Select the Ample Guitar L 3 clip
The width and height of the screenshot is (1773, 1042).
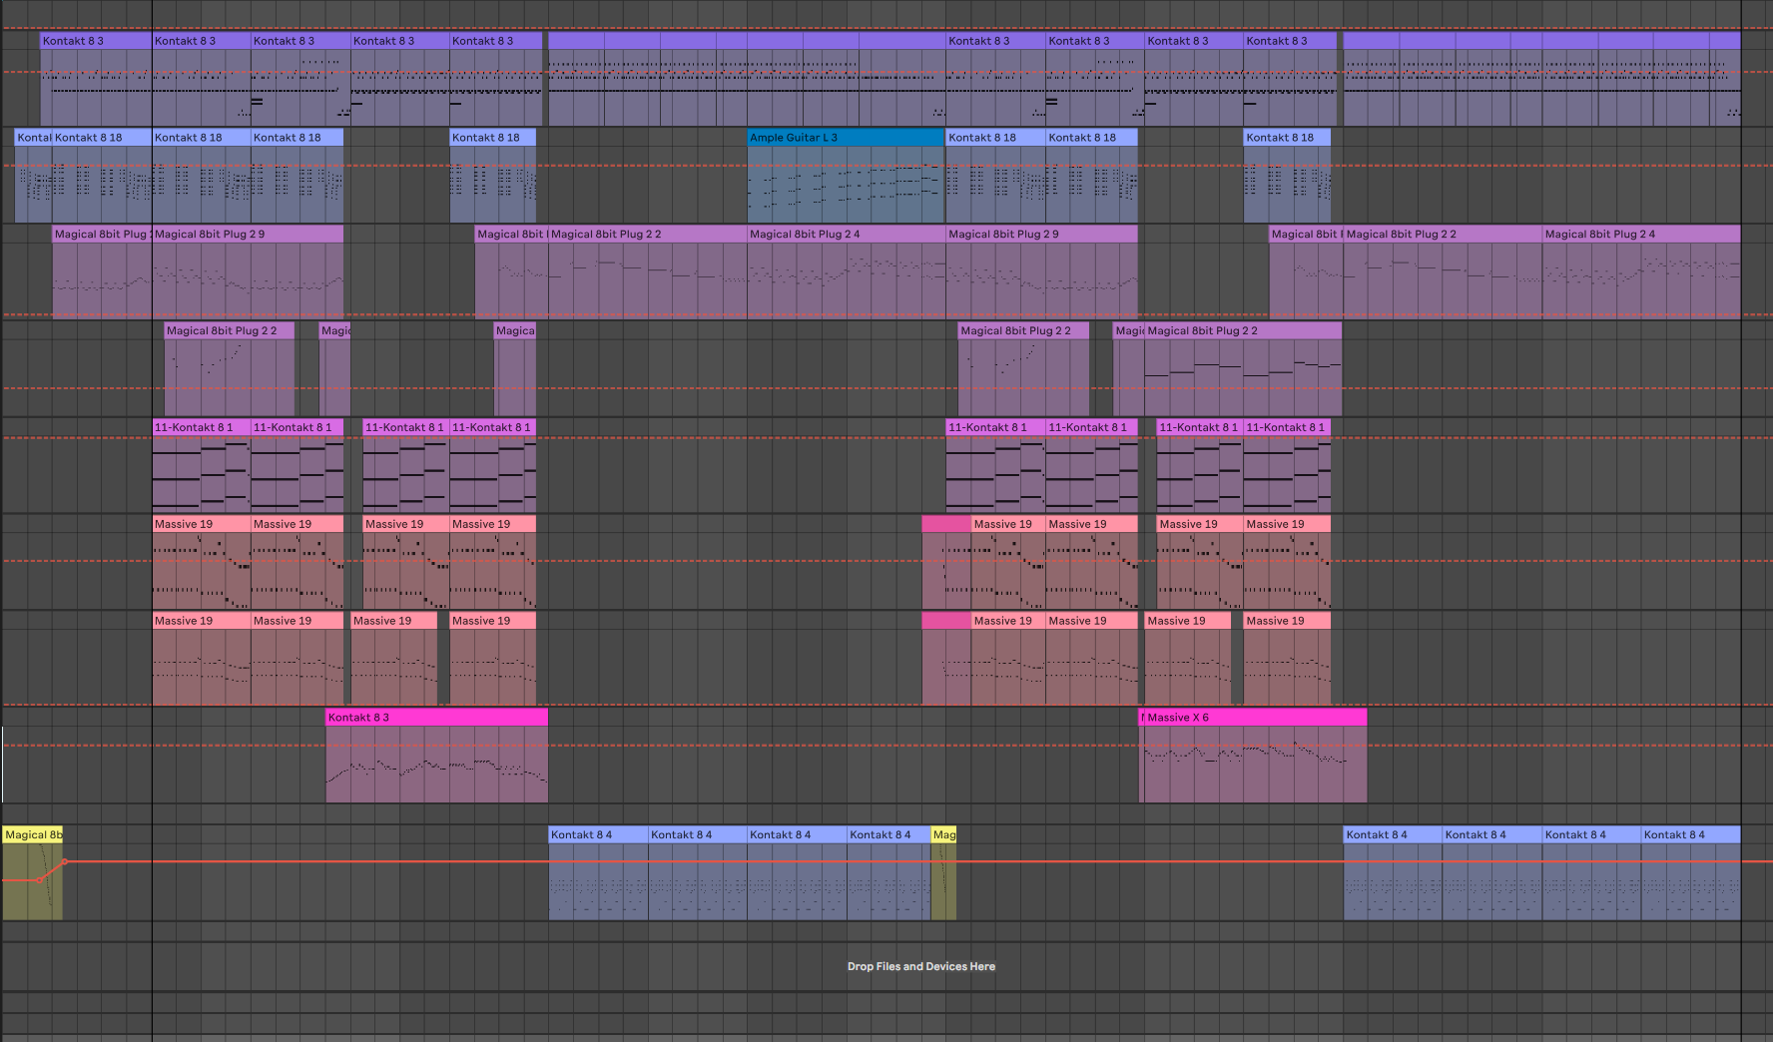pyautogui.click(x=846, y=176)
